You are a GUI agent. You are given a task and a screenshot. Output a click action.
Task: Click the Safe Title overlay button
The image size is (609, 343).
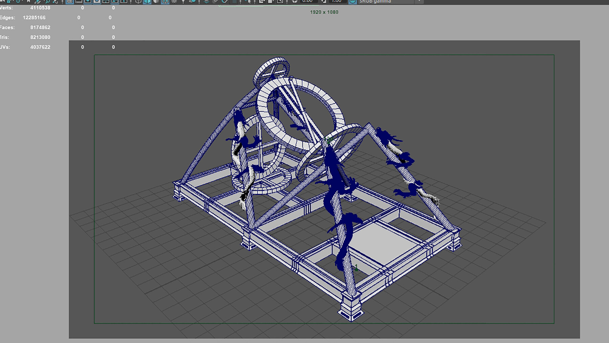click(x=124, y=1)
